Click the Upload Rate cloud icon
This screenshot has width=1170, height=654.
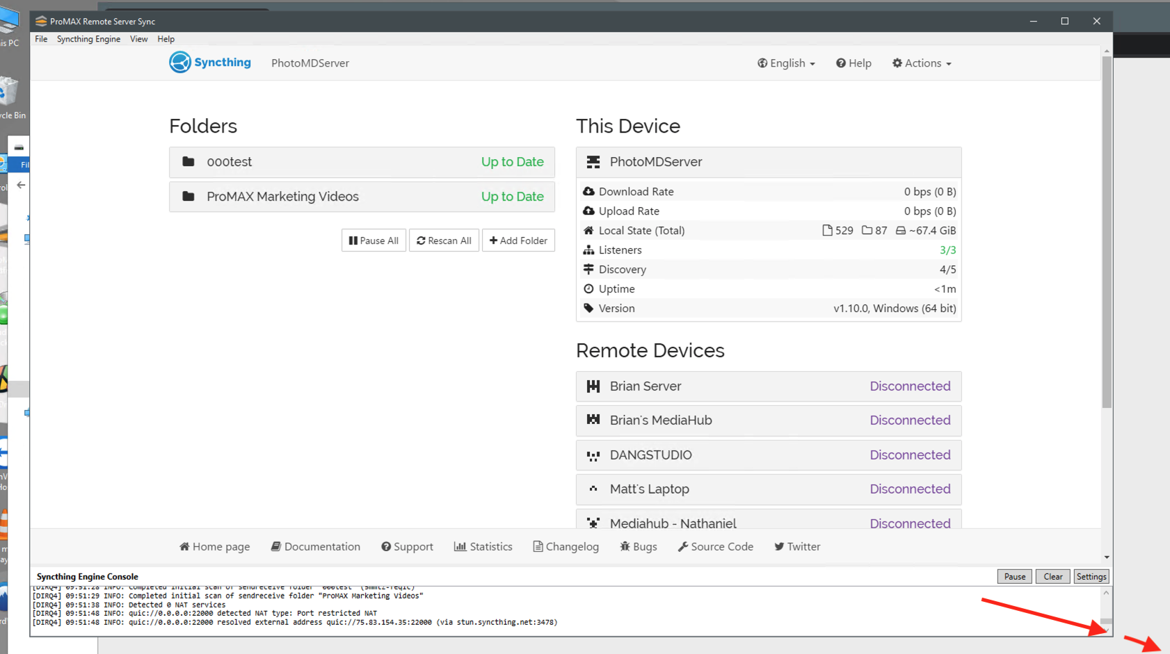(588, 211)
